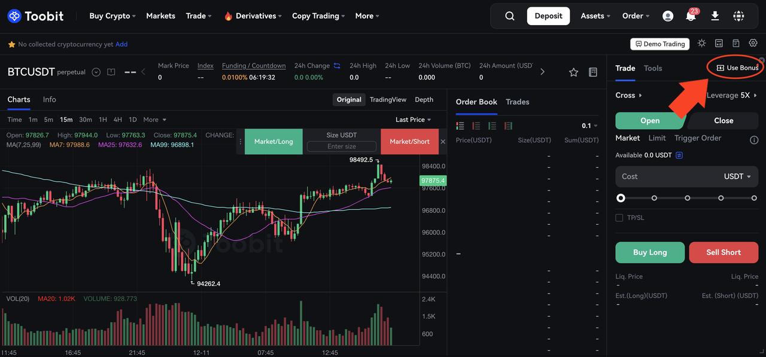Open the More timeframes dropdown

(154, 120)
